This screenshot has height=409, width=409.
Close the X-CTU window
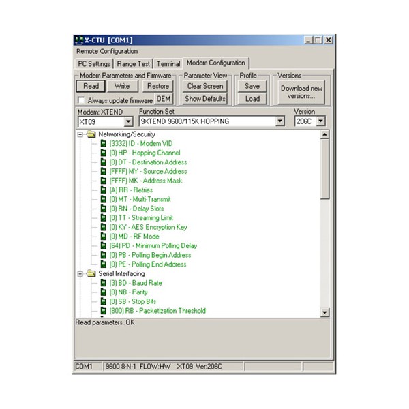click(328, 40)
